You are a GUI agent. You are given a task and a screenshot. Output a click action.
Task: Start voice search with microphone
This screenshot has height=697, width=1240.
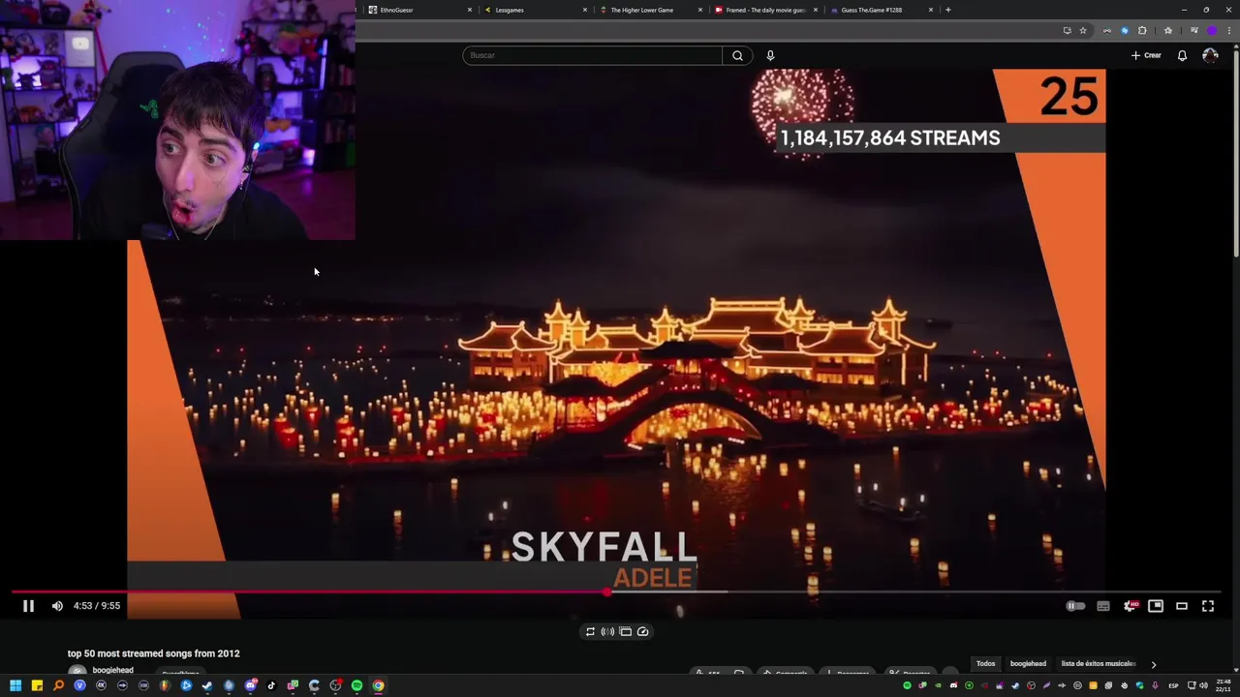click(770, 55)
